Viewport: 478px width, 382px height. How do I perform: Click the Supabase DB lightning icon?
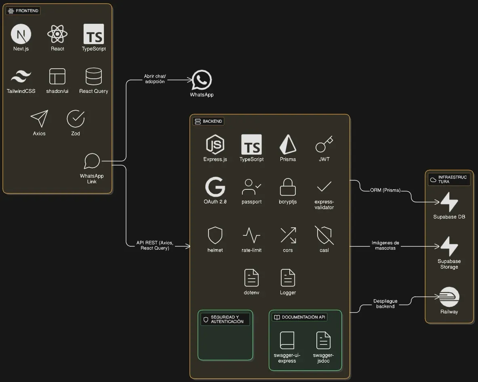pos(449,202)
